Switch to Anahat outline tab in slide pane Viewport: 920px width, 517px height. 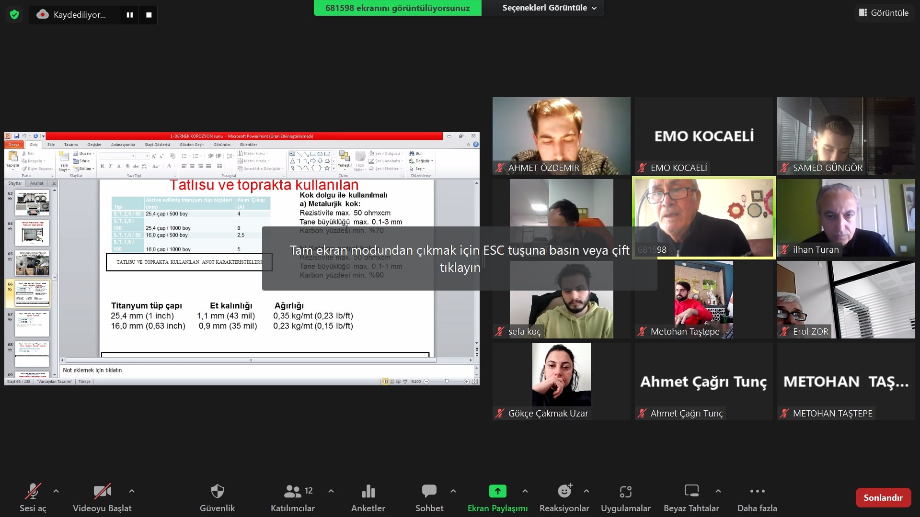coord(37,183)
